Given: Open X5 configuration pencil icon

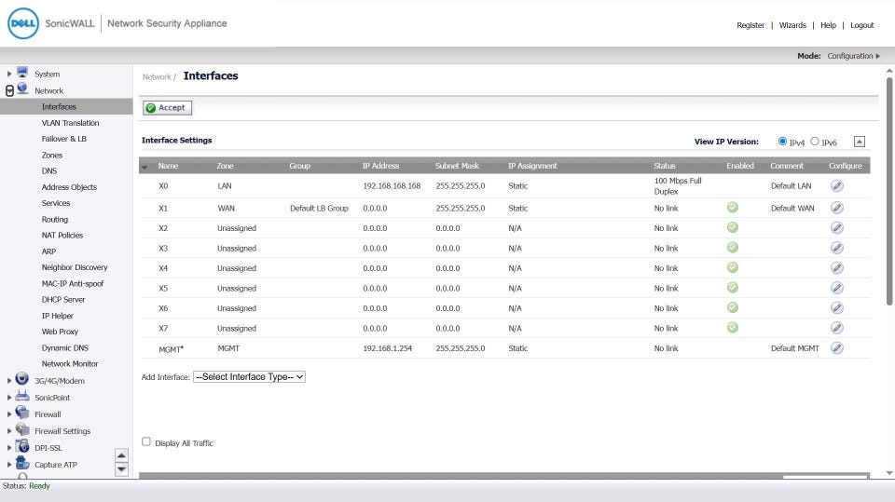Looking at the screenshot, I should click(x=837, y=288).
